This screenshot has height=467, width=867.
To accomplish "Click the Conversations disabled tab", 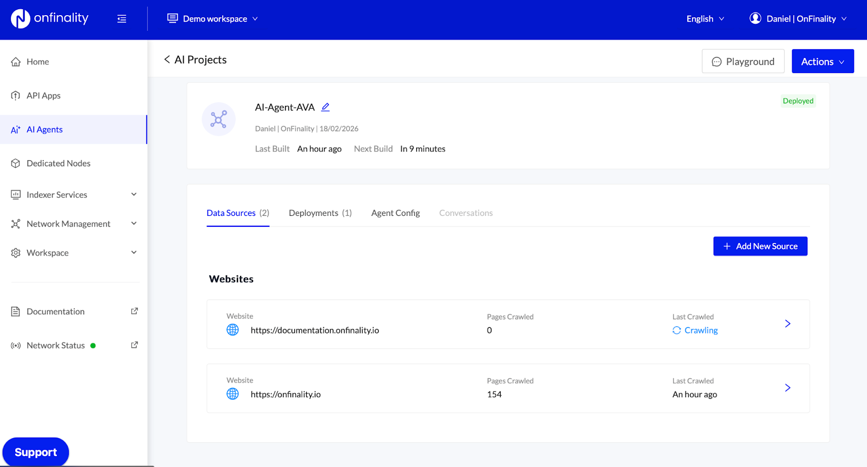I will pyautogui.click(x=466, y=213).
